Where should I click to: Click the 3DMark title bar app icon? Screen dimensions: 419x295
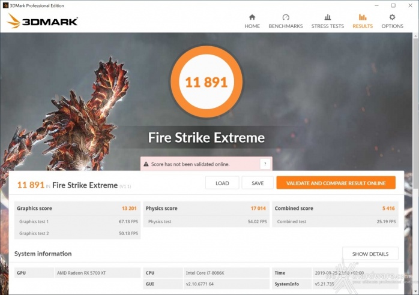pos(5,5)
